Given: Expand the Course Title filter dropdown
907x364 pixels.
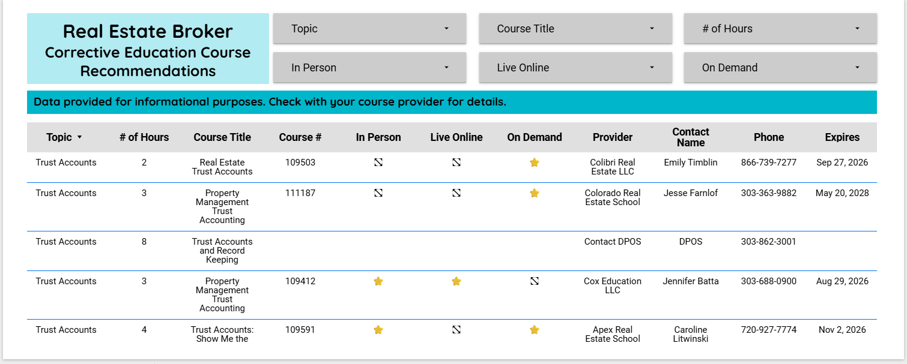Looking at the screenshot, I should (x=575, y=29).
